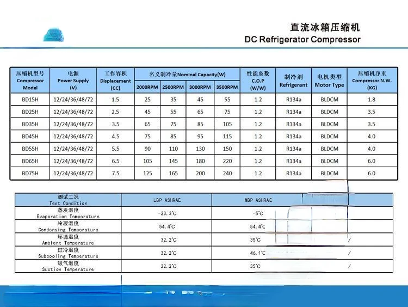Click the 'Subcooling Temperature' row label
408x307 pixels.
point(68,253)
